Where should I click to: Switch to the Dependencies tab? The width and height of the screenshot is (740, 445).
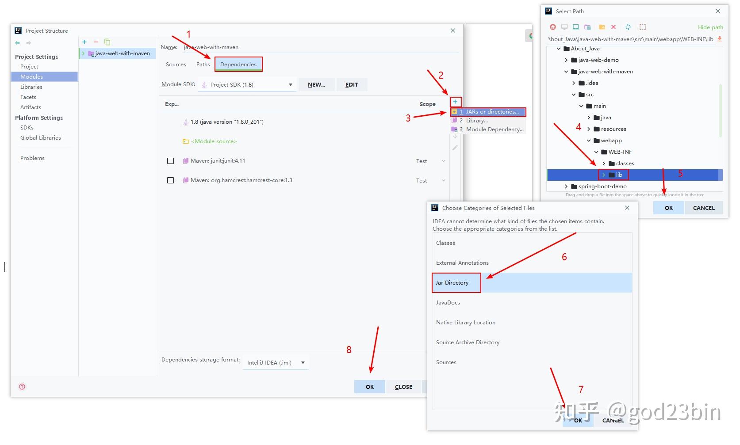point(238,65)
